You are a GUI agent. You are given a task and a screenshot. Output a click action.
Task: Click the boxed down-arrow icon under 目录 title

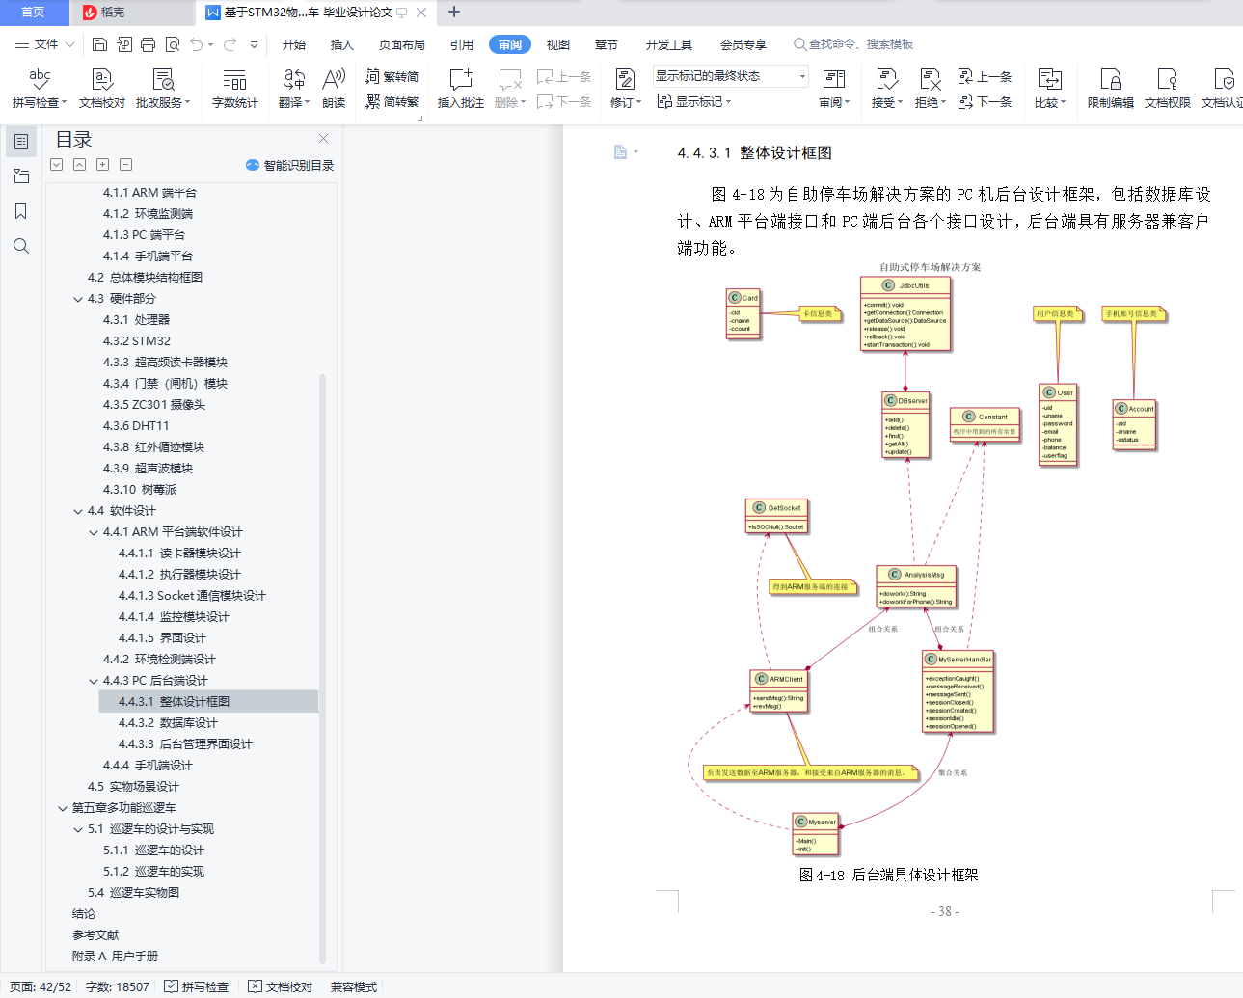pos(57,165)
